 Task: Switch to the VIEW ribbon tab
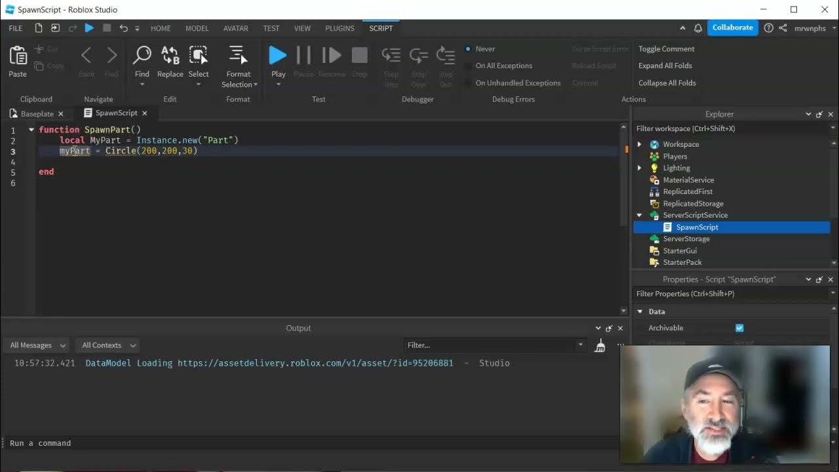(x=302, y=28)
